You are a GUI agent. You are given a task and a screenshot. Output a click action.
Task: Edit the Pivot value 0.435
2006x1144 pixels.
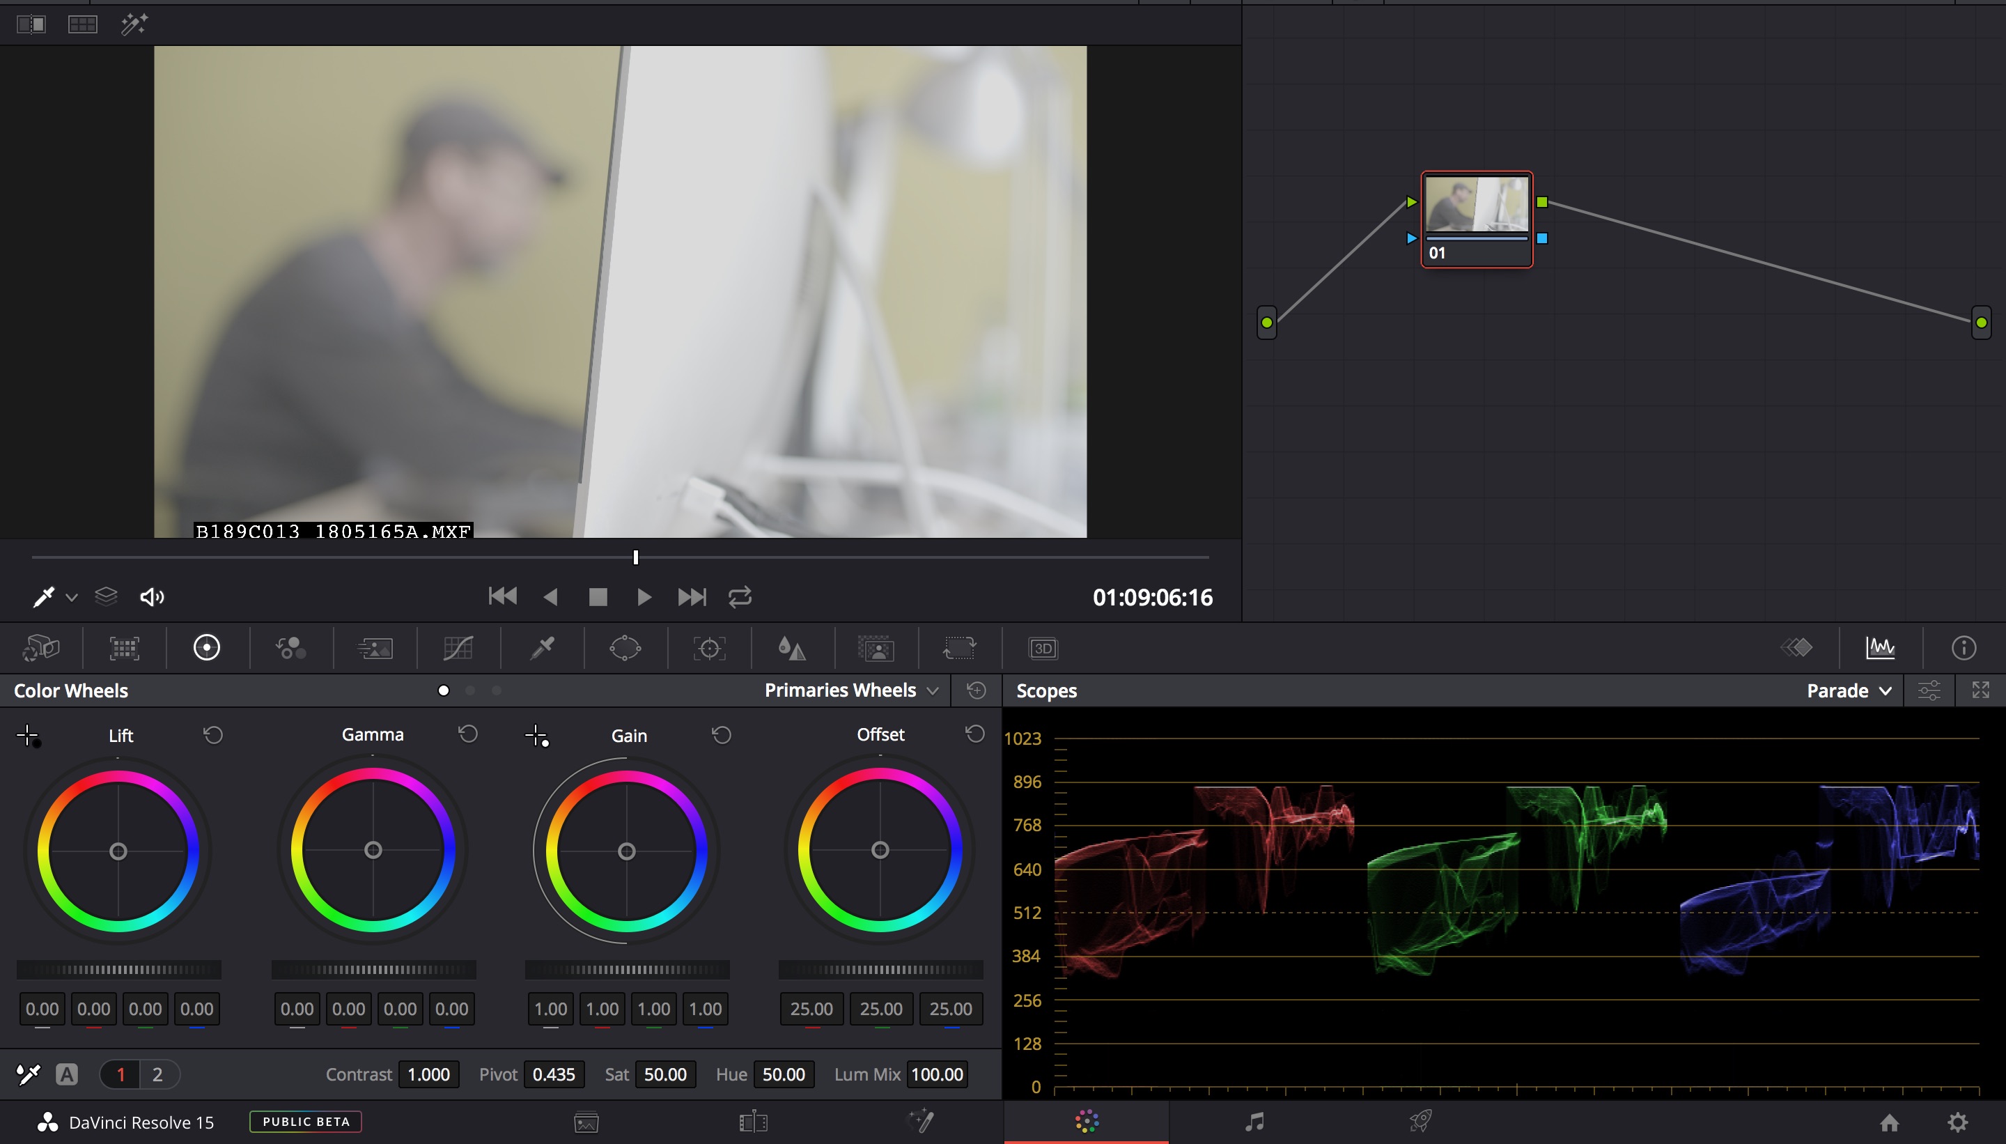554,1074
